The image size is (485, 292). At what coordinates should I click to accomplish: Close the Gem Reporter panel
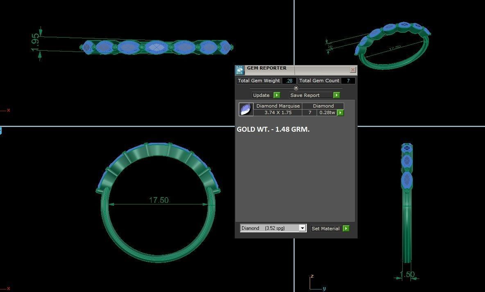click(x=353, y=70)
